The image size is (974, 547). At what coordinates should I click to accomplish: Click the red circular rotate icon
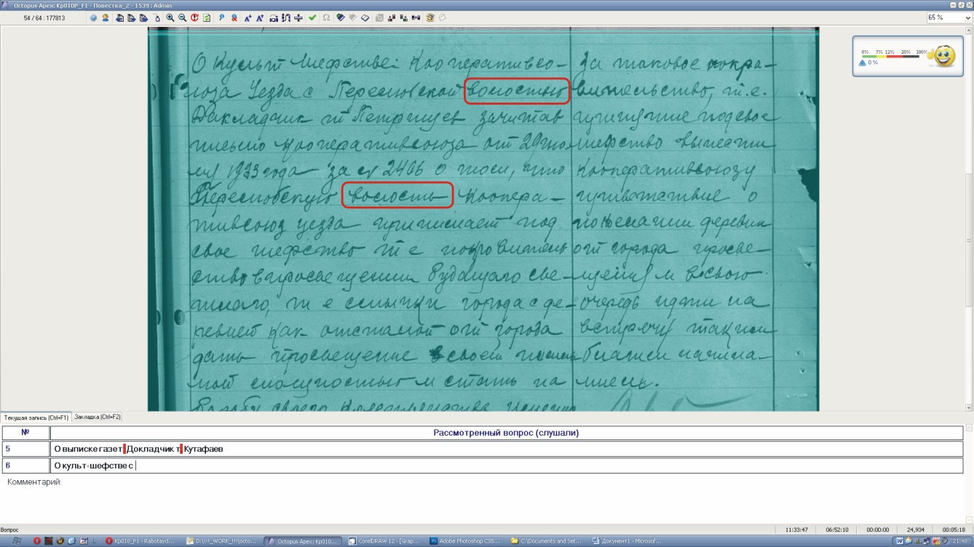[194, 17]
